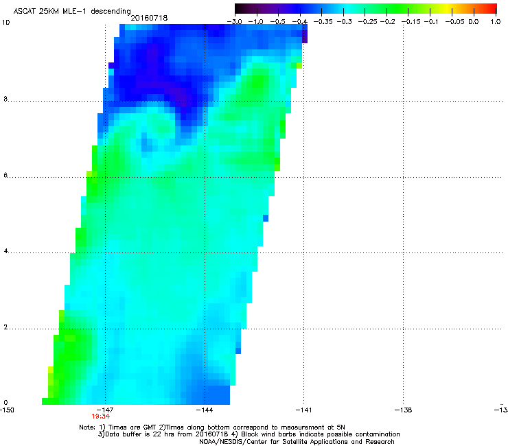Click the 'Times are GMT' note line
This screenshot has width=508, height=446.
212,427
